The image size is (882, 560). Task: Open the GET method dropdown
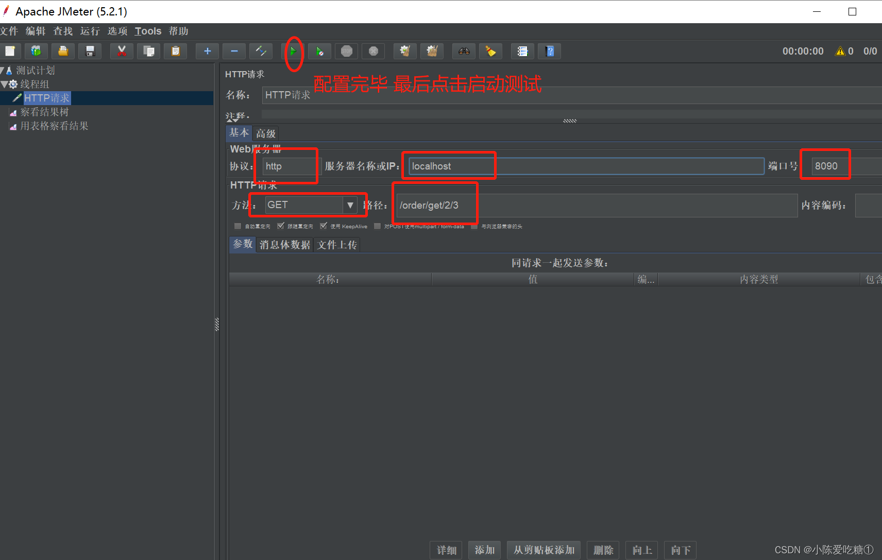350,205
